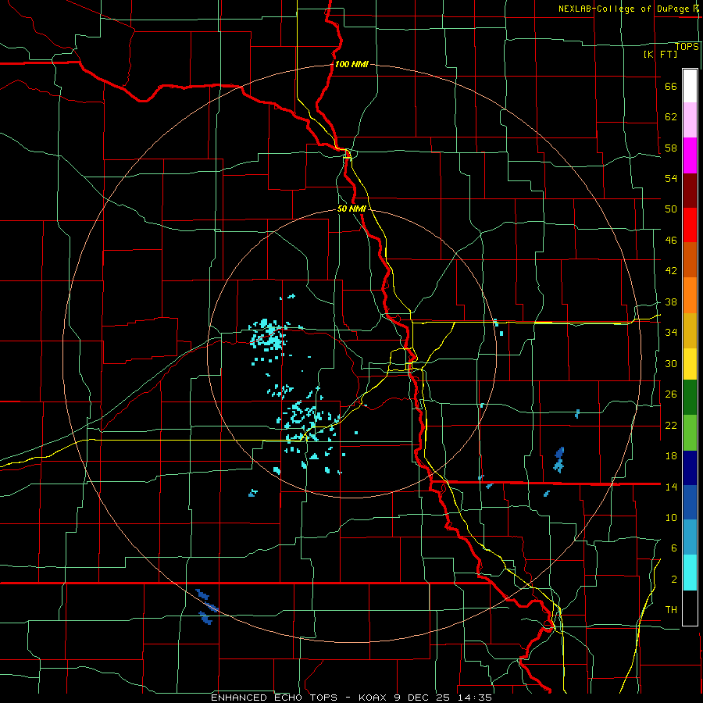Click the [K FT] units label
The width and height of the screenshot is (703, 703).
pyautogui.click(x=660, y=54)
